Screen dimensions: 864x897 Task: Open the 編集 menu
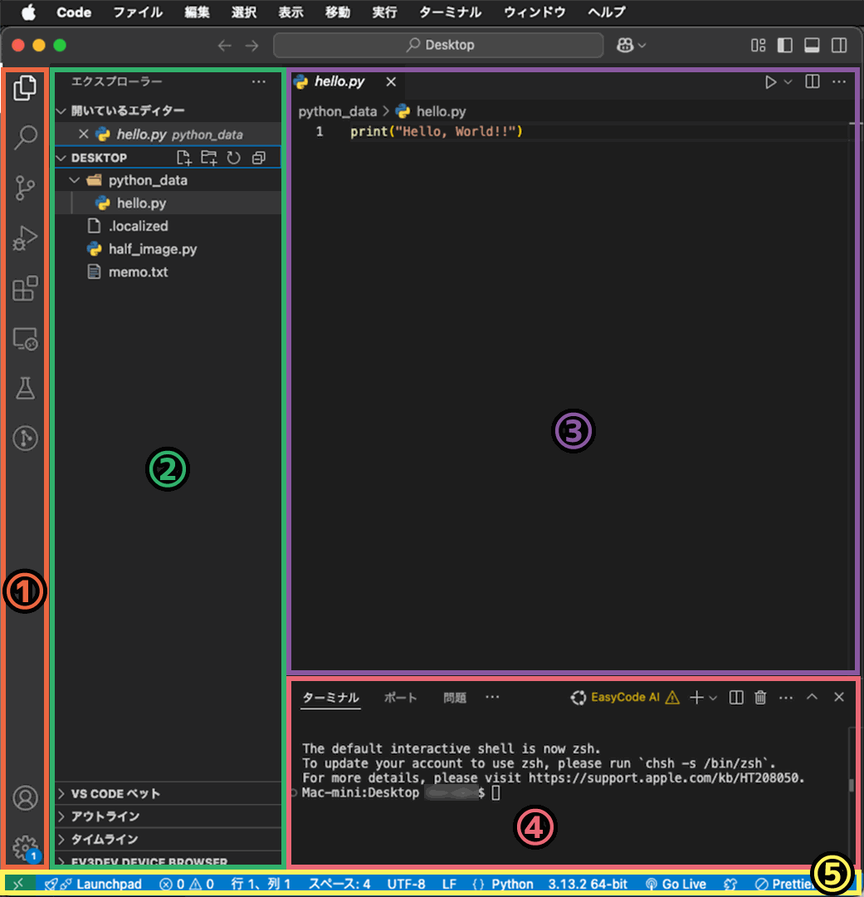click(197, 12)
